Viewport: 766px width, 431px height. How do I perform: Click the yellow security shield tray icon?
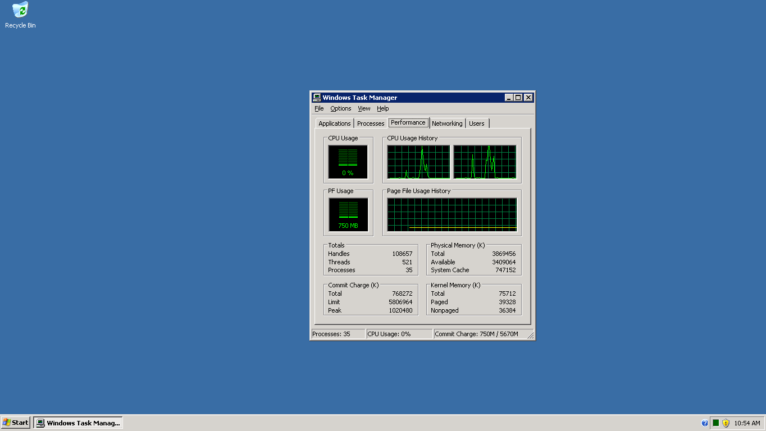click(x=726, y=423)
